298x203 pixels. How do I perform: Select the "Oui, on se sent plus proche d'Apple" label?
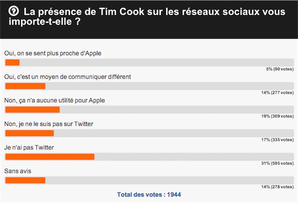[x=53, y=53]
